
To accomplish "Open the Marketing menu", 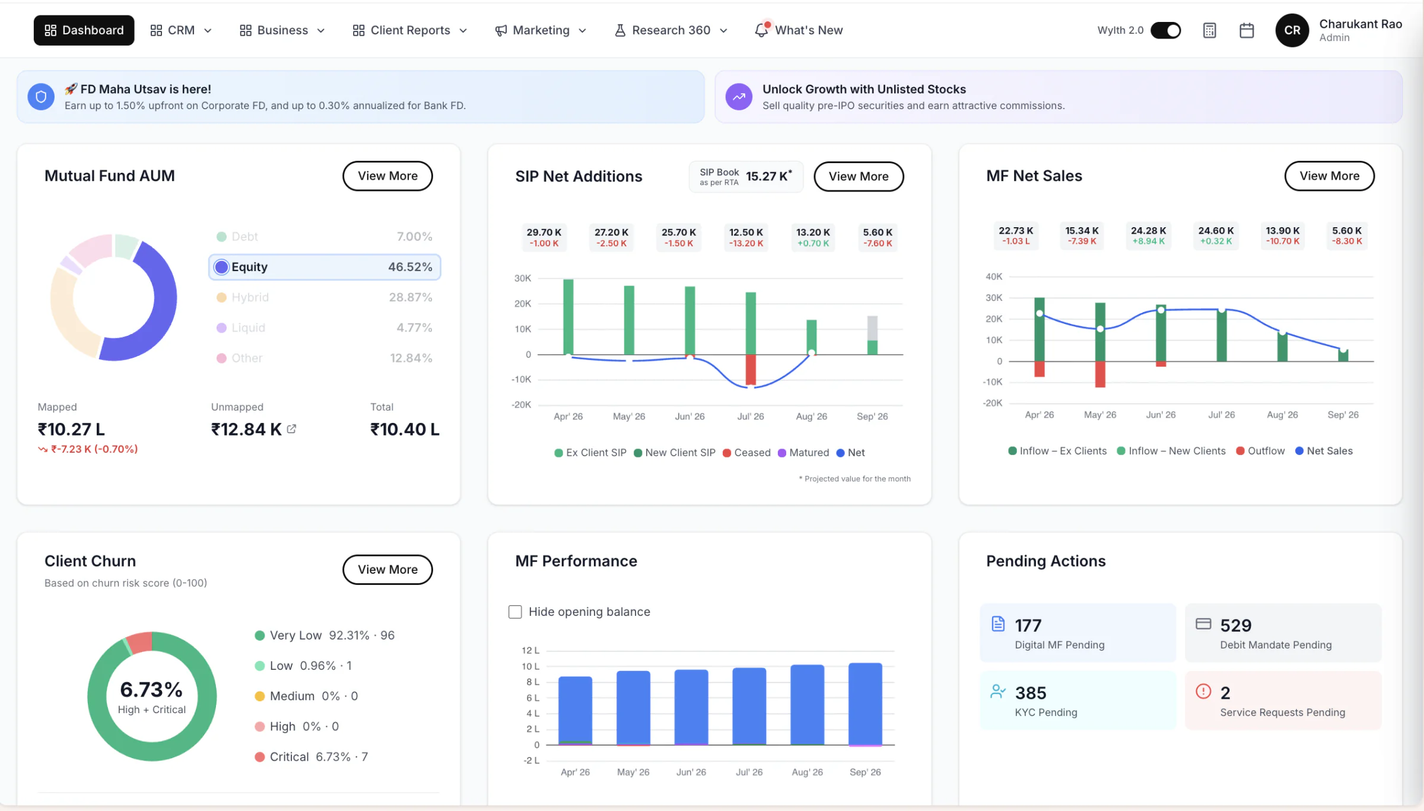I will coord(541,30).
